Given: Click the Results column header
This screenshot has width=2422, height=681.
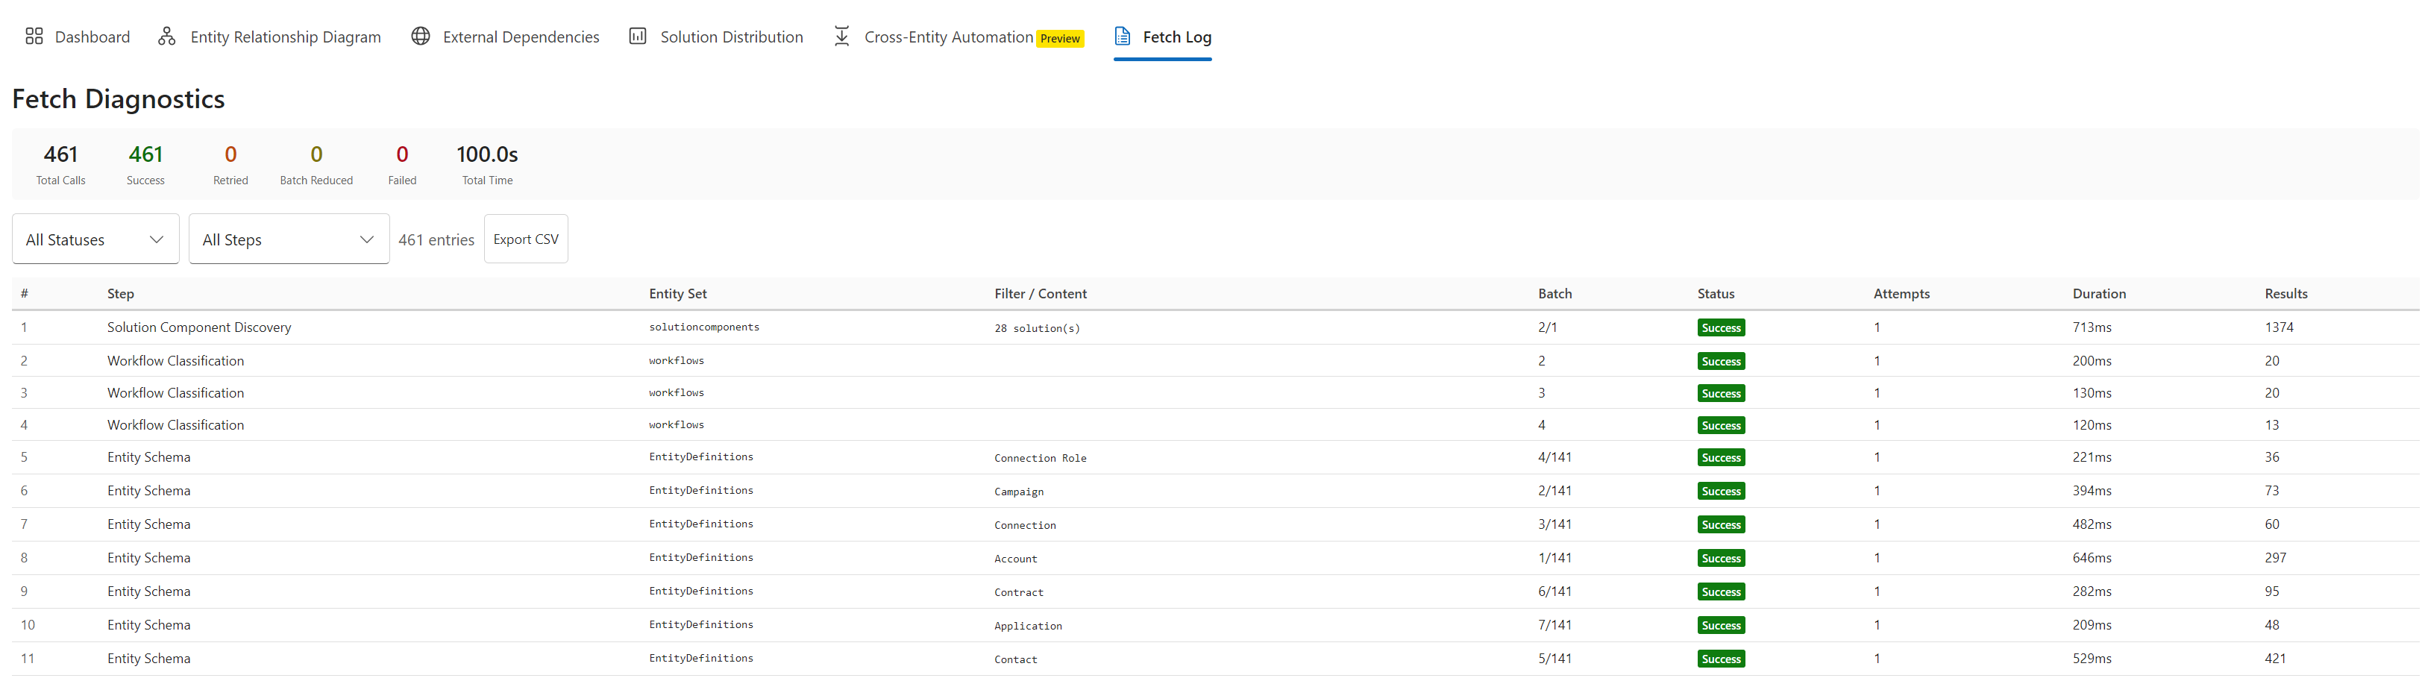Looking at the screenshot, I should [2285, 293].
